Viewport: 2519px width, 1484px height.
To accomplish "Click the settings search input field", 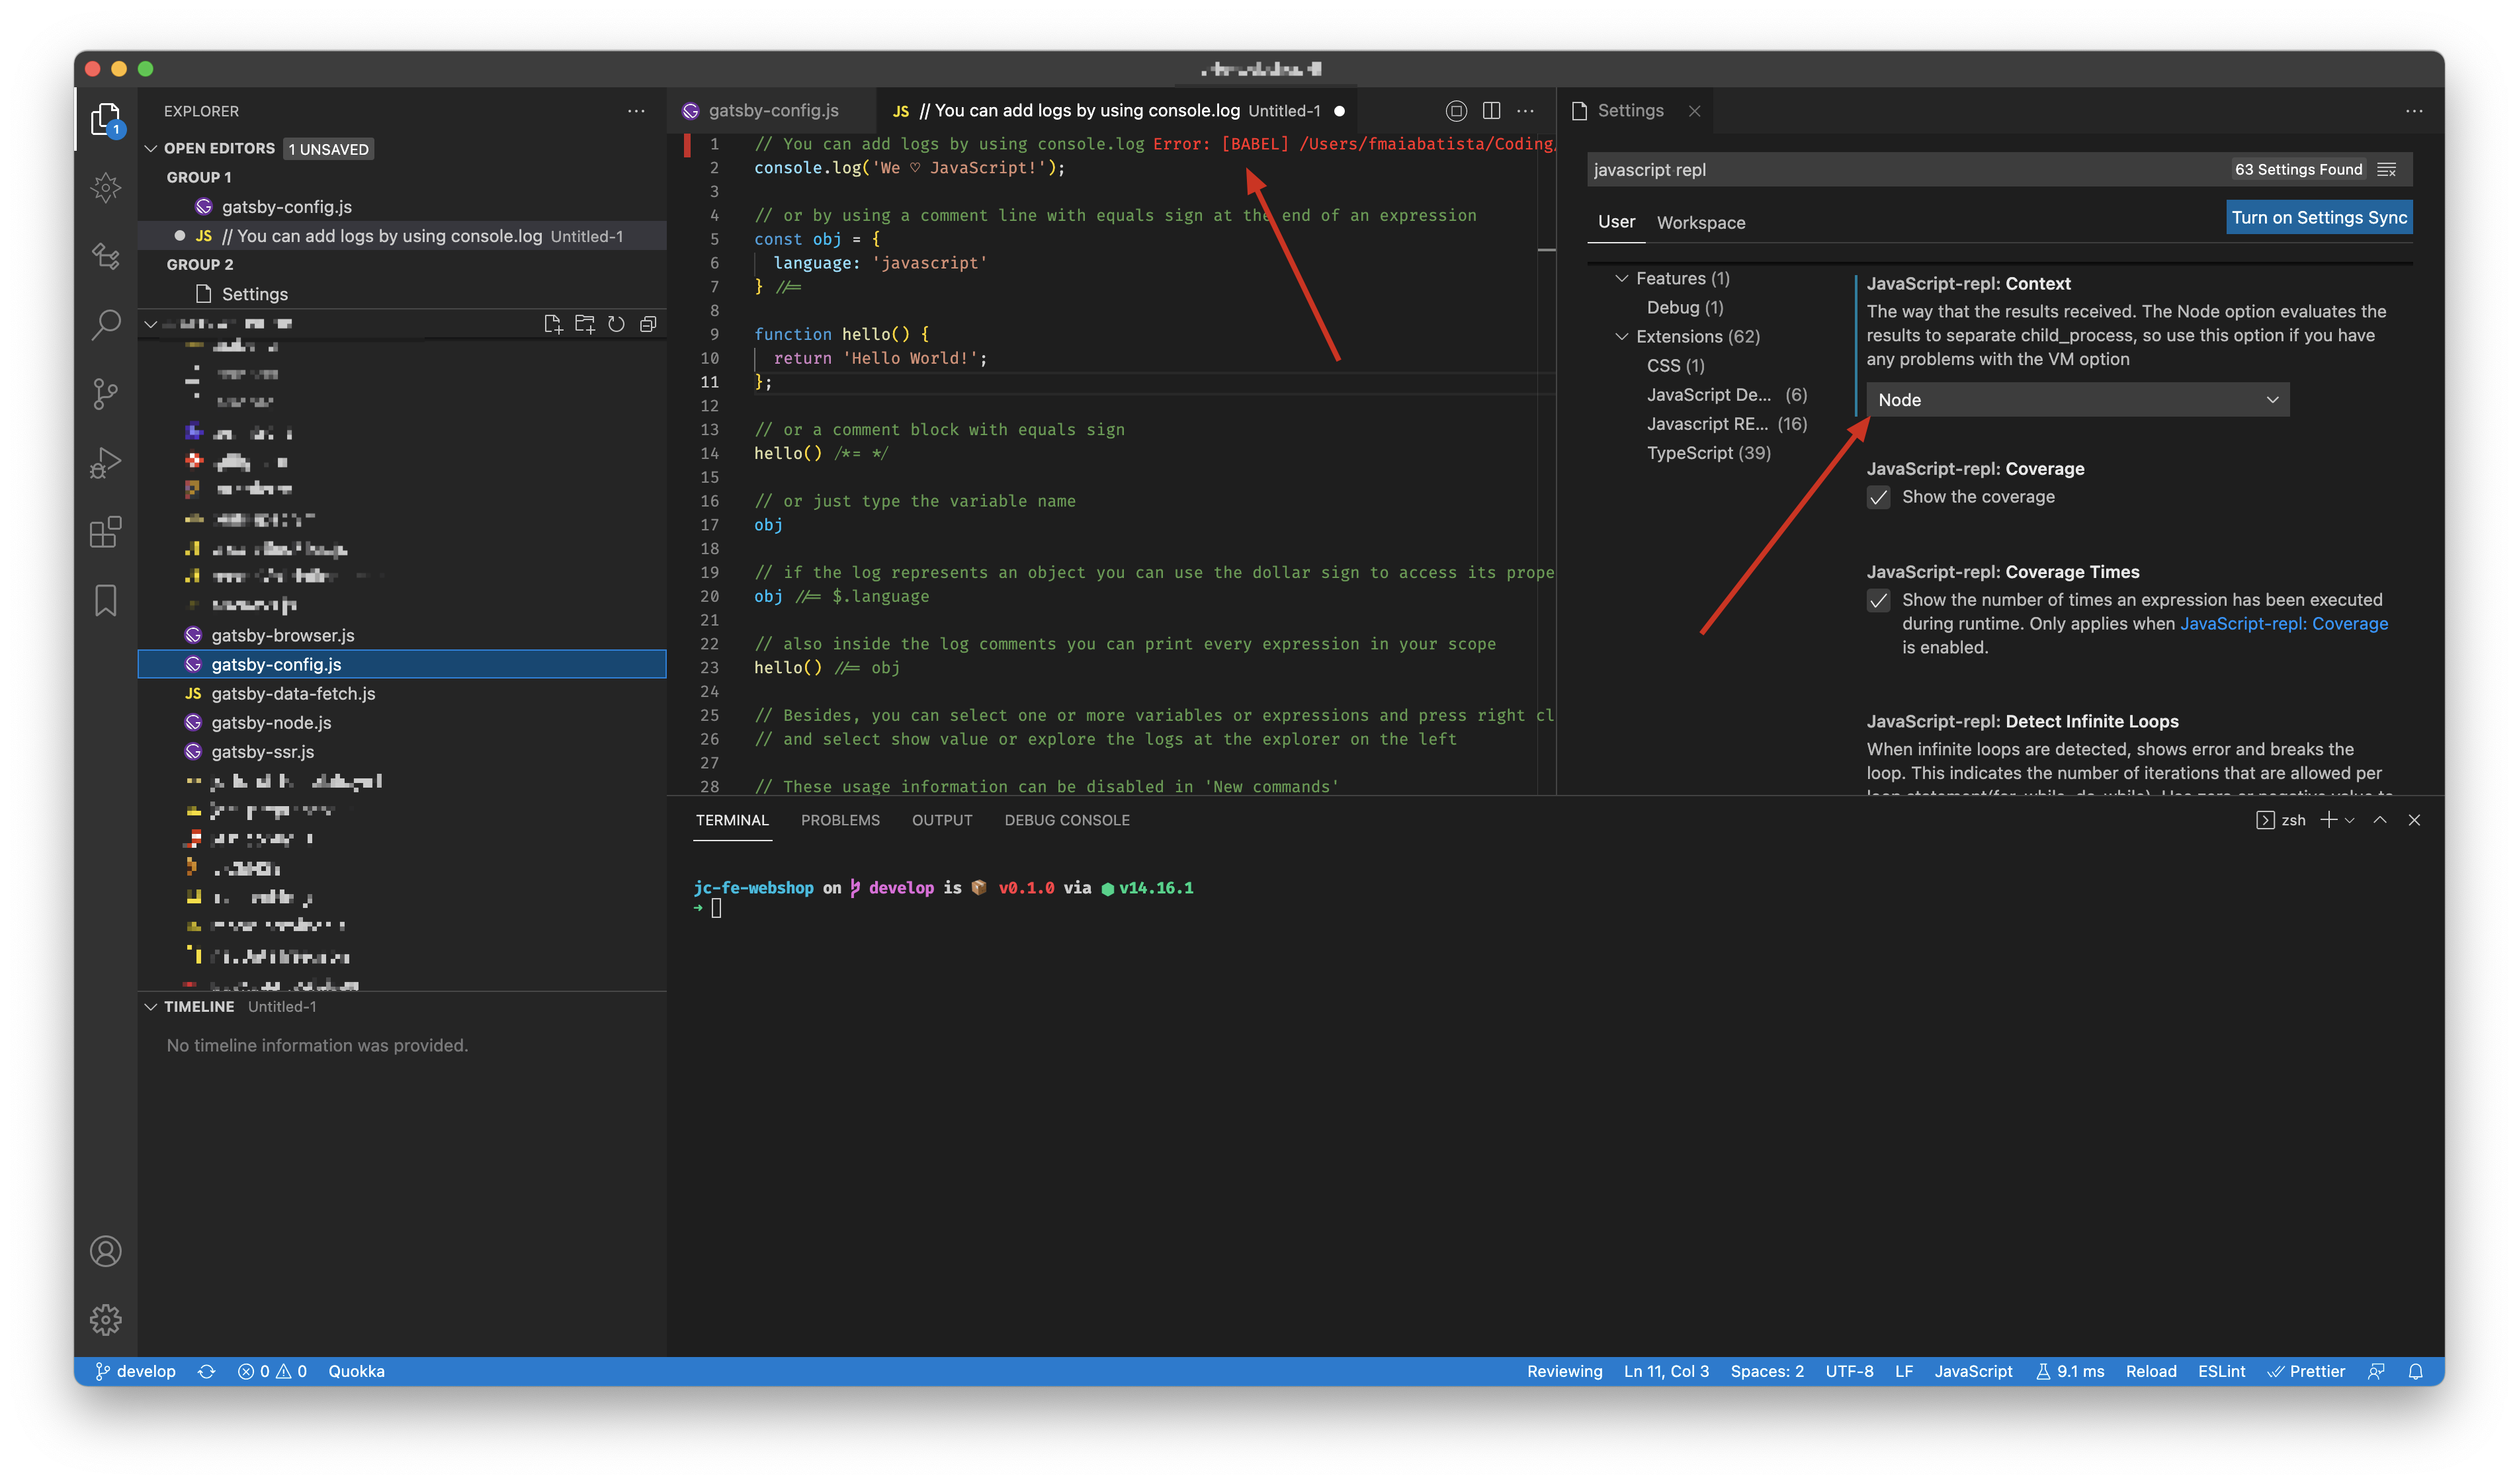I will 1900,170.
